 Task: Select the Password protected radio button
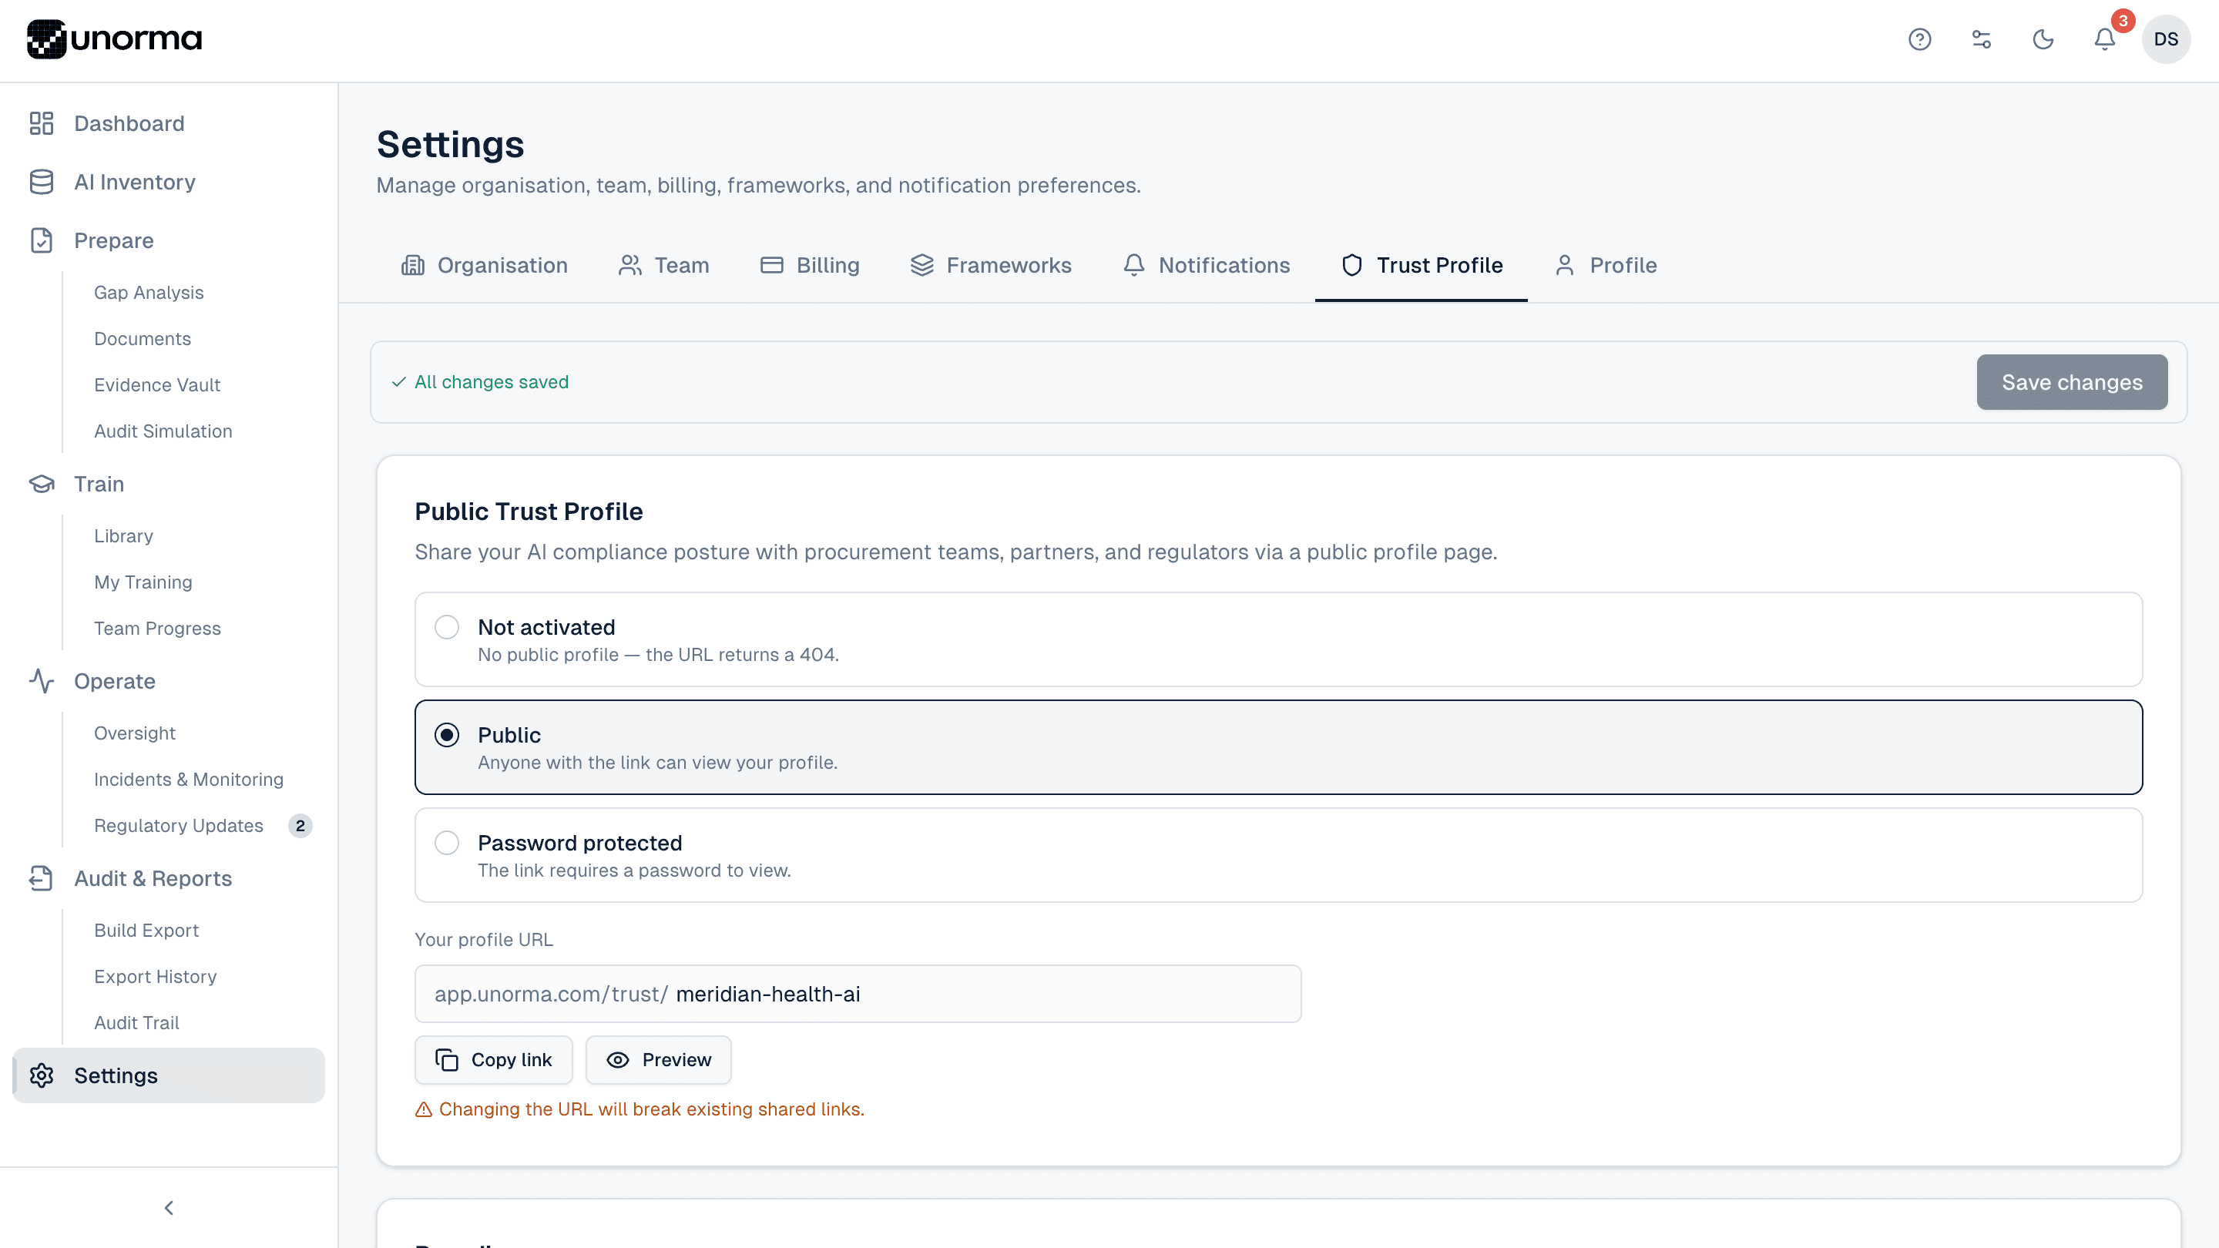coord(446,842)
